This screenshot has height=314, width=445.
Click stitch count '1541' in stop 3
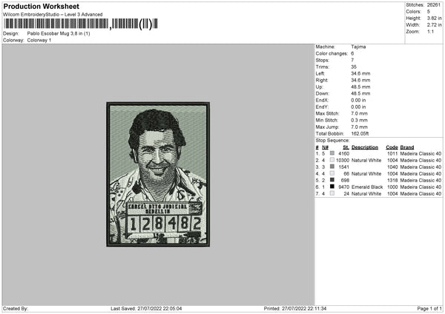point(343,167)
